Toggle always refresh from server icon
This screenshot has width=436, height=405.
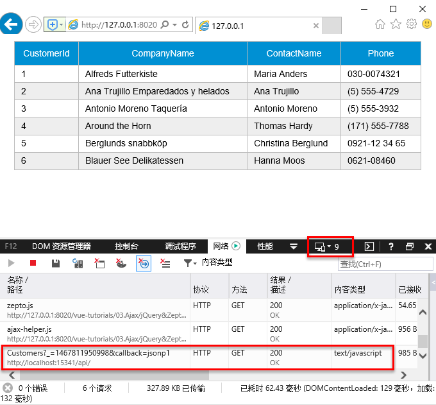(78, 263)
